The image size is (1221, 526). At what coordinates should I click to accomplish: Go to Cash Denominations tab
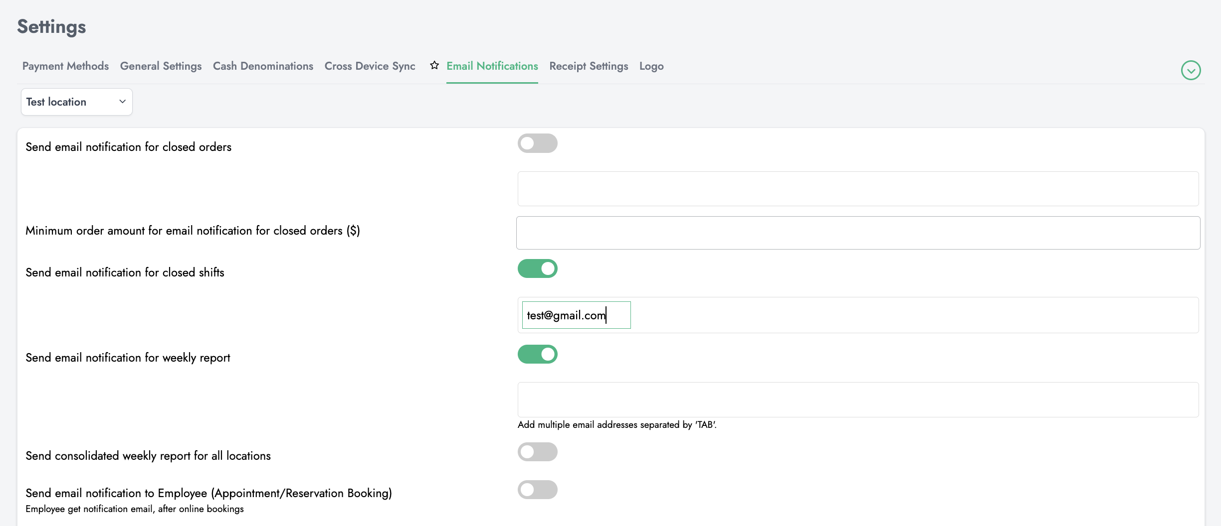pyautogui.click(x=263, y=66)
